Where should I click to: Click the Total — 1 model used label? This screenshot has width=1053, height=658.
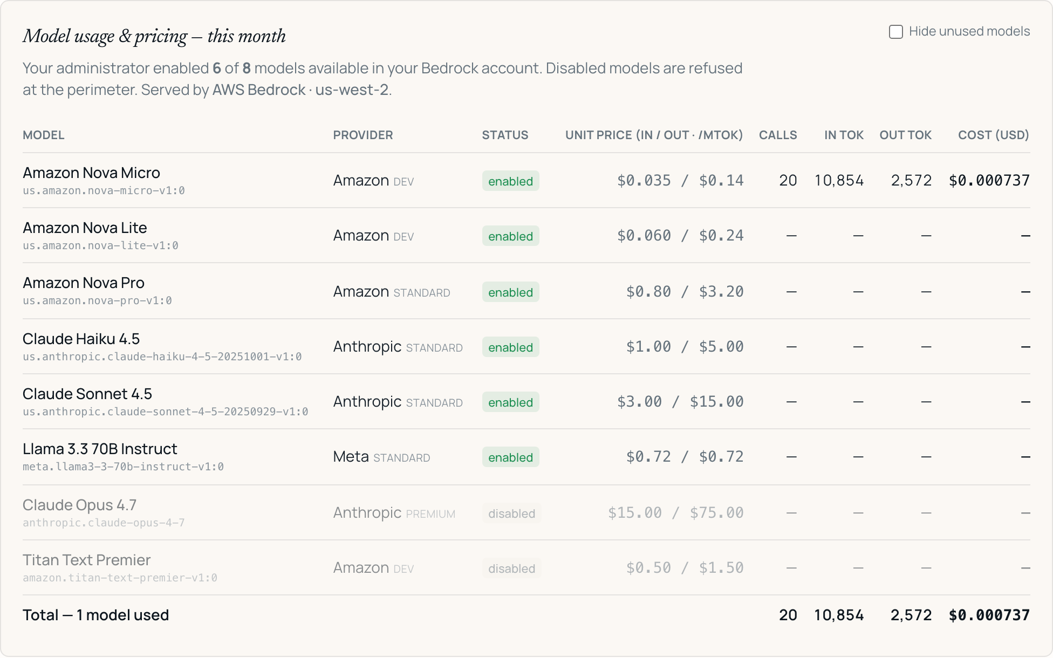pyautogui.click(x=96, y=615)
